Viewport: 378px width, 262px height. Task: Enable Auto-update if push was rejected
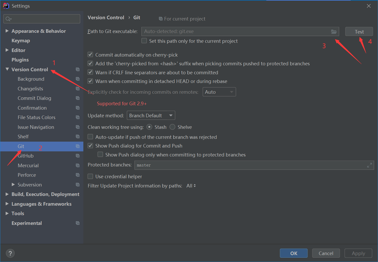(90, 137)
